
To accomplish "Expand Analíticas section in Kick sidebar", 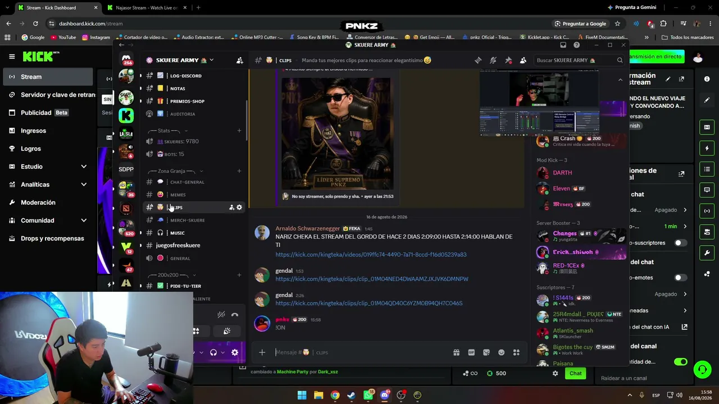I will (x=84, y=185).
